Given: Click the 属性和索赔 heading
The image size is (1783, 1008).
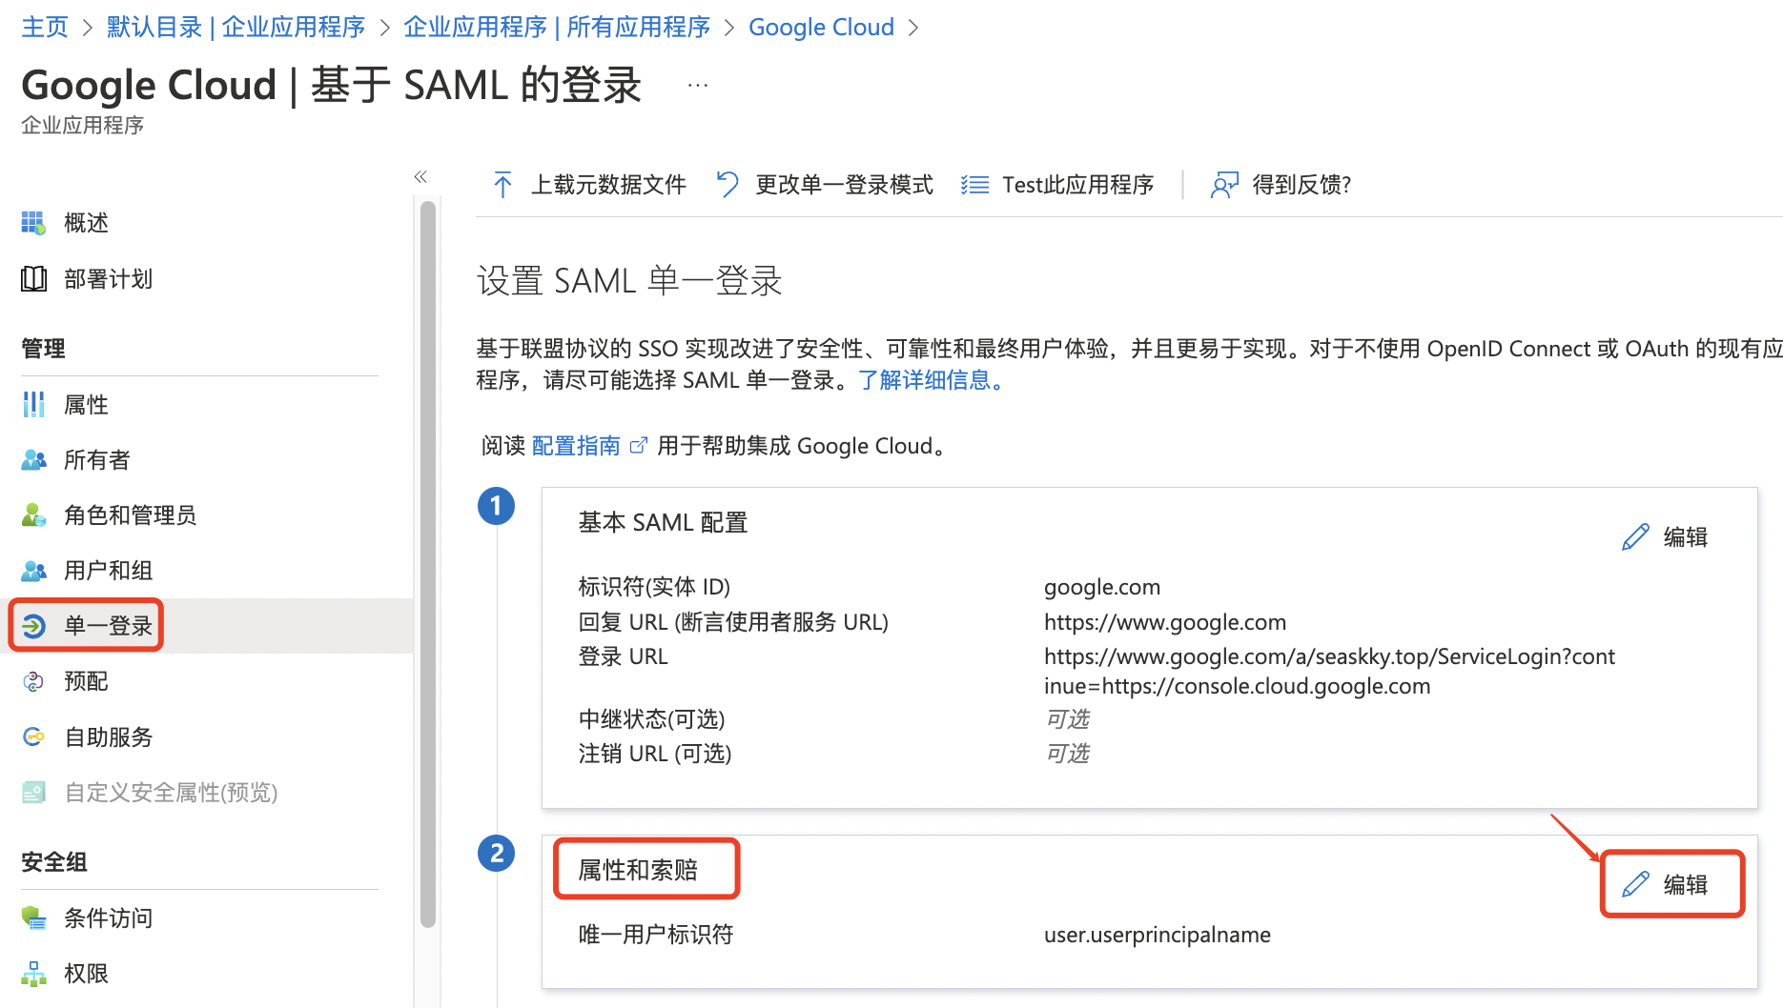Looking at the screenshot, I should click(638, 870).
